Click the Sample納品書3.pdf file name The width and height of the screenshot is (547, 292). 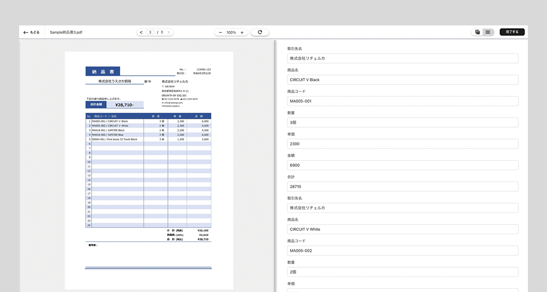[x=66, y=32]
